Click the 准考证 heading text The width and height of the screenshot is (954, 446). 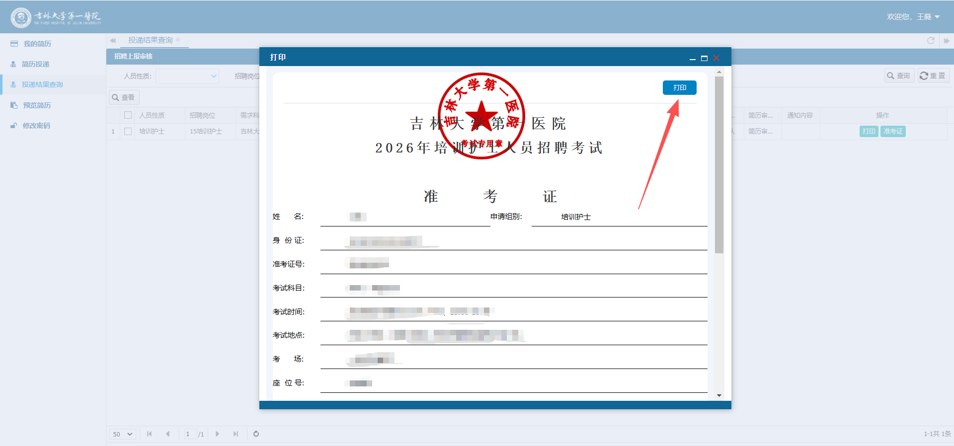point(490,196)
